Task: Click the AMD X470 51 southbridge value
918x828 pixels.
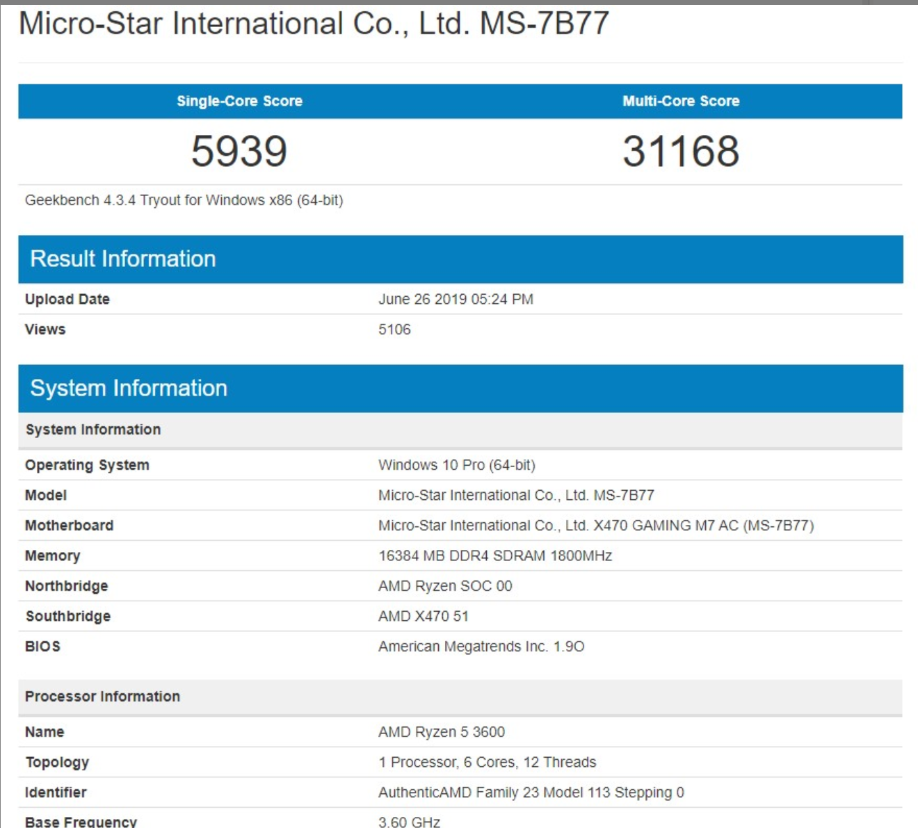Action: (x=423, y=616)
